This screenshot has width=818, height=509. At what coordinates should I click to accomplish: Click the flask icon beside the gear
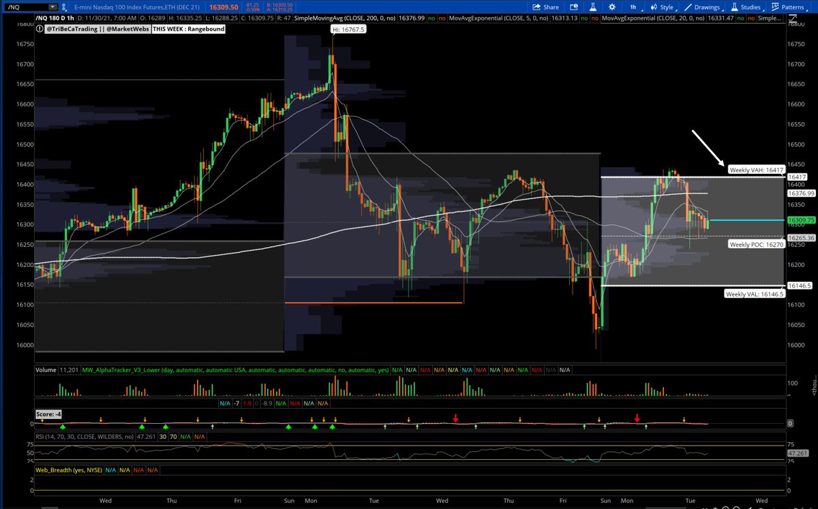(593, 7)
